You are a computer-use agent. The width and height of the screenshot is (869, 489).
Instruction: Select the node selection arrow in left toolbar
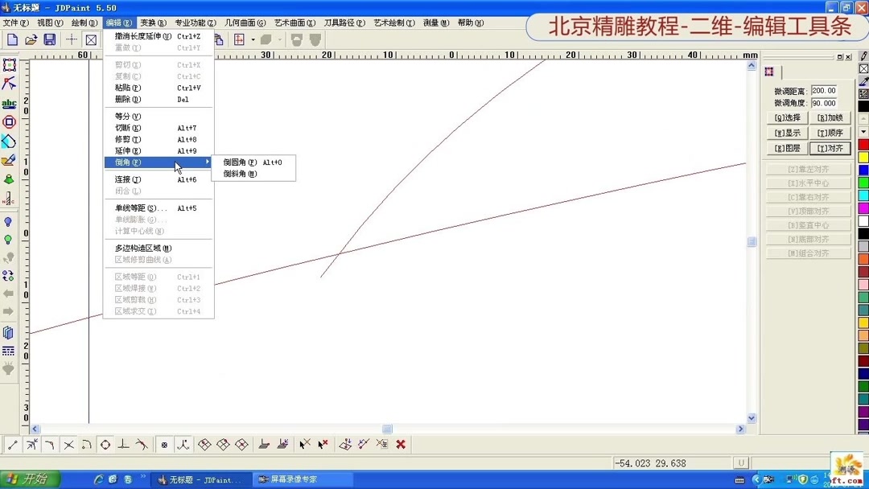click(x=10, y=84)
